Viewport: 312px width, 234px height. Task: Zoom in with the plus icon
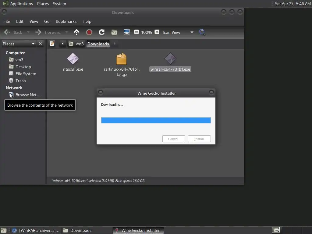tap(157, 32)
